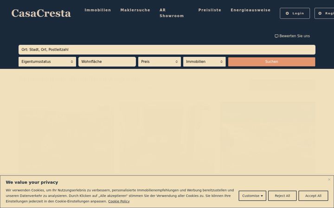Open the CasaCresta logo homepage link

[x=41, y=13]
